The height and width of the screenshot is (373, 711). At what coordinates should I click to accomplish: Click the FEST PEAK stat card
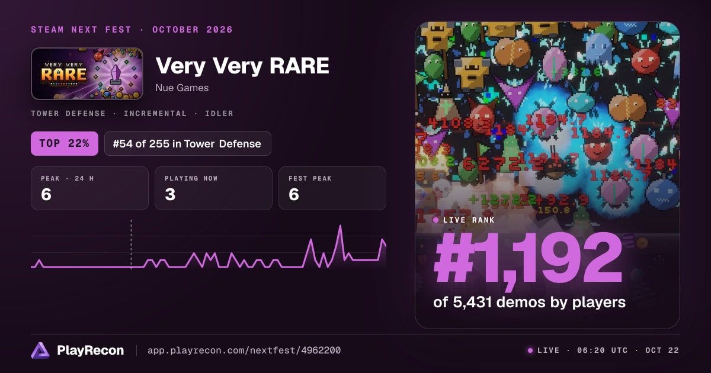[x=332, y=188]
